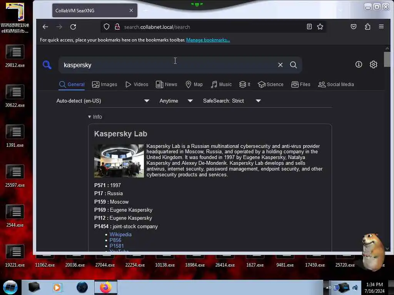Reload the current page
Image resolution: width=394 pixels, height=295 pixels.
point(73,27)
